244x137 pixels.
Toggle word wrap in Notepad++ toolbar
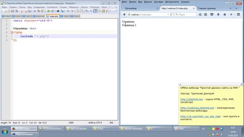[87, 11]
